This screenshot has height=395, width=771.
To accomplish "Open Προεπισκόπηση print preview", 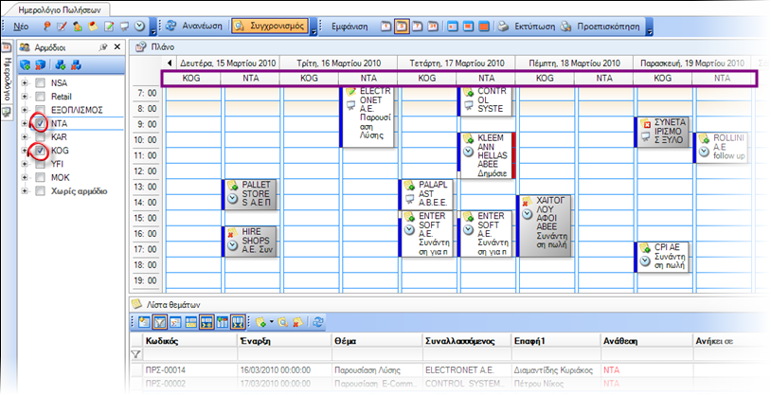I will (602, 27).
